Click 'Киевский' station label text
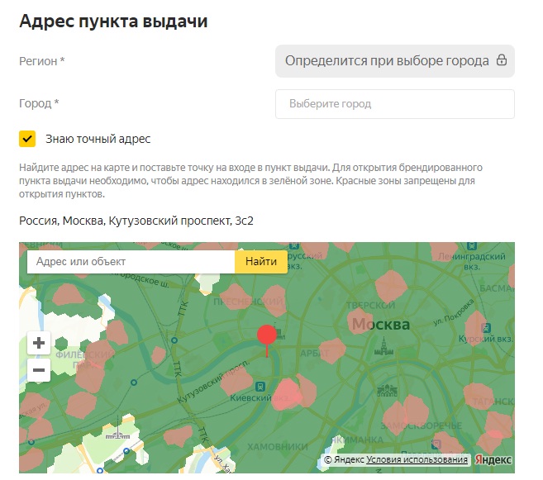The height and width of the screenshot is (480, 543). click(250, 397)
